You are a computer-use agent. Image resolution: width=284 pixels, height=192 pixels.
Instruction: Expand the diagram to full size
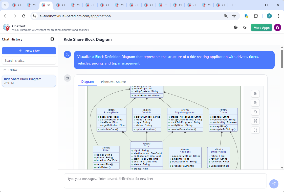pos(255,121)
